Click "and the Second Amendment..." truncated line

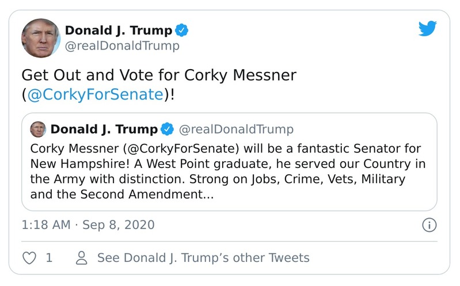121,195
